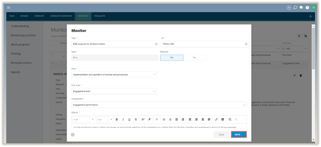The width and height of the screenshot is (321, 147).
Task: Switch to the EVALUATE tab
Action: [100, 16]
